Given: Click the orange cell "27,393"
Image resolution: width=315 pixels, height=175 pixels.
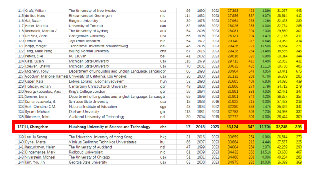Looking at the screenshot, I should [x=233, y=10].
